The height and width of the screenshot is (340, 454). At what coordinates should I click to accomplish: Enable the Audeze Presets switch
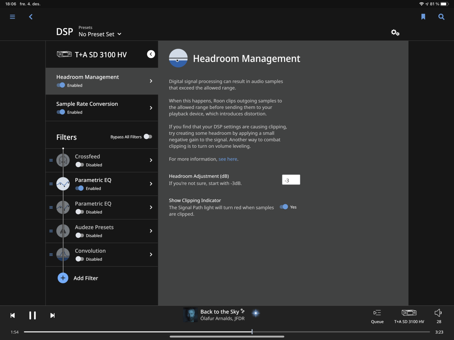pos(80,235)
